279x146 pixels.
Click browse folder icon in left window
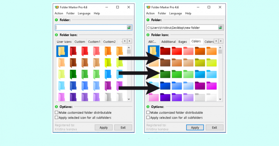tap(129, 27)
